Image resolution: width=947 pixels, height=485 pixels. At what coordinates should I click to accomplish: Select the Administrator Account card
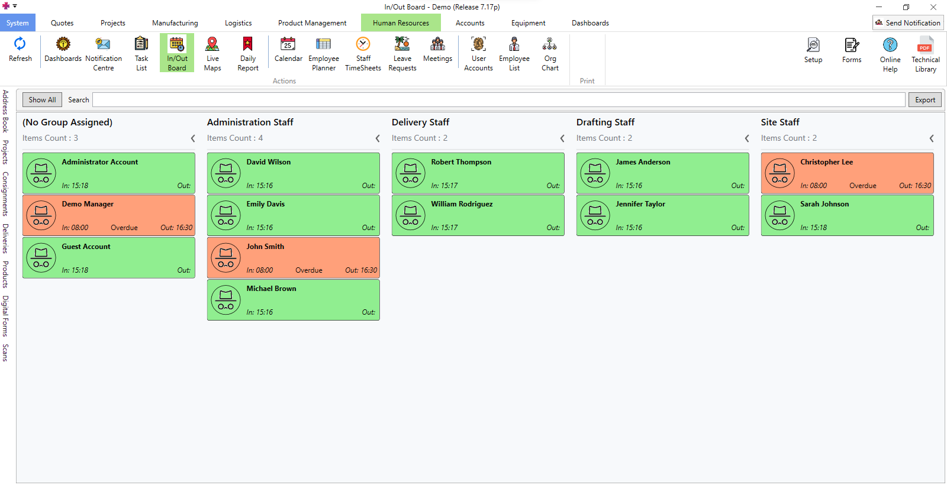click(109, 173)
